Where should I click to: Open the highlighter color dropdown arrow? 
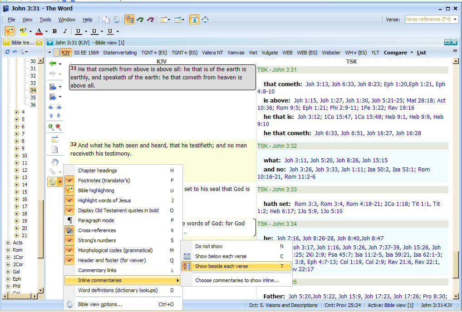tap(30, 31)
